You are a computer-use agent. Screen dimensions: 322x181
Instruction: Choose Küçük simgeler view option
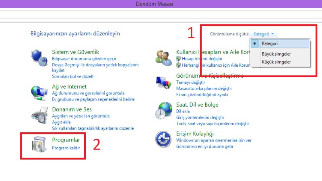[276, 62]
